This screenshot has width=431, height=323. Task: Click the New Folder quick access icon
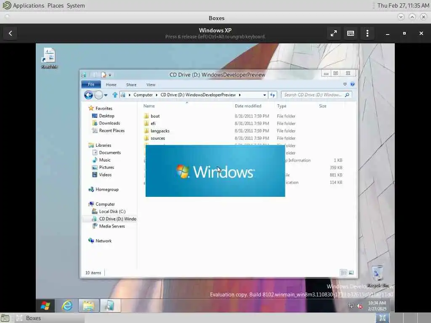point(104,75)
